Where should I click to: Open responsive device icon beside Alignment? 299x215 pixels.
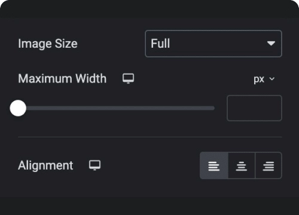click(x=94, y=165)
